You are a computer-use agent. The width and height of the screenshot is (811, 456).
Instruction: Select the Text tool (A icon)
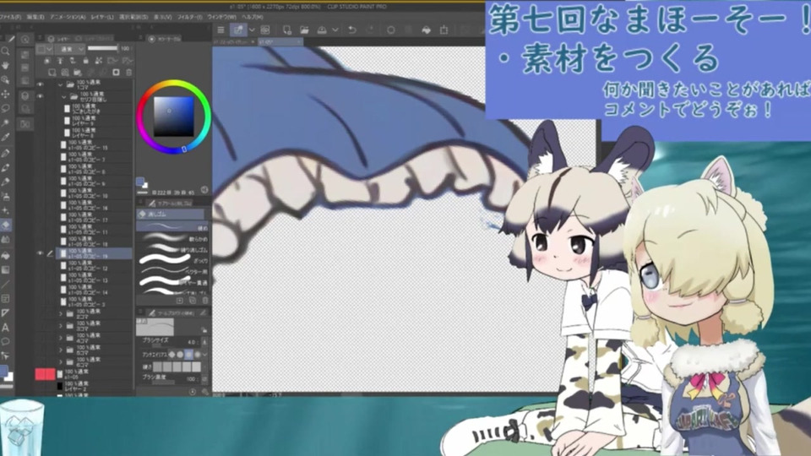[x=6, y=328]
